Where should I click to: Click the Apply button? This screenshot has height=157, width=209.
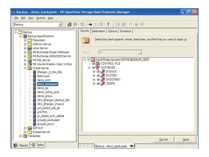186,139
